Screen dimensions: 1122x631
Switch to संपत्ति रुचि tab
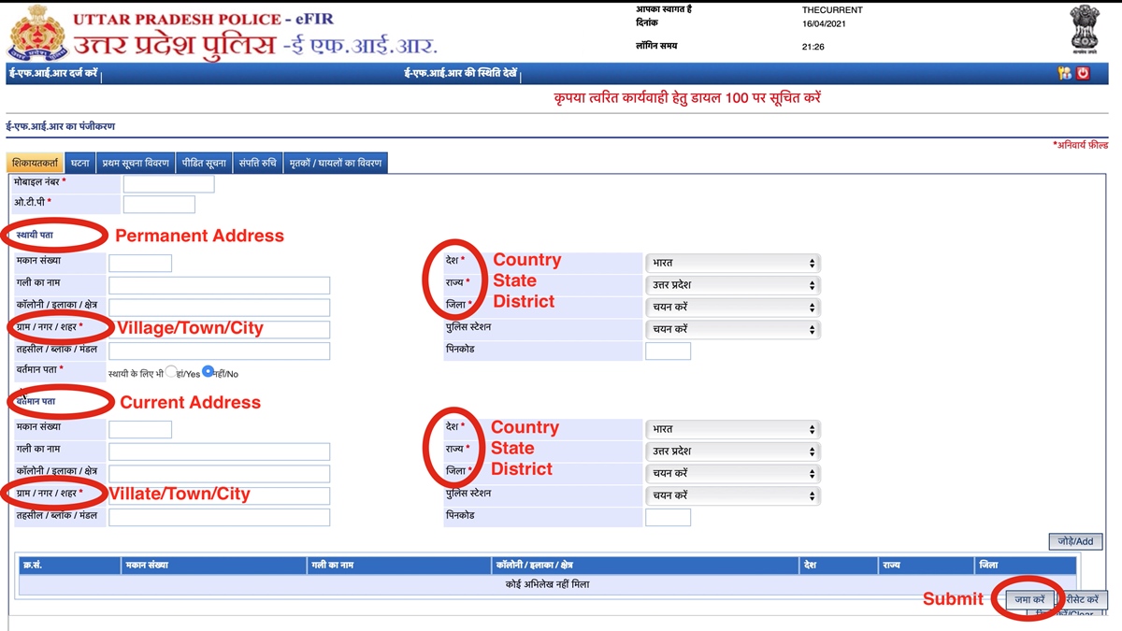pyautogui.click(x=257, y=164)
